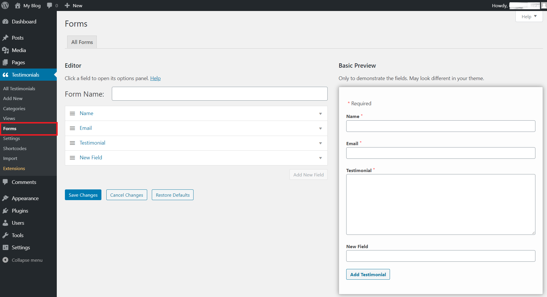Screen dimensions: 547x297
Task: Open Plugins via its plug icon
Action: pyautogui.click(x=6, y=211)
